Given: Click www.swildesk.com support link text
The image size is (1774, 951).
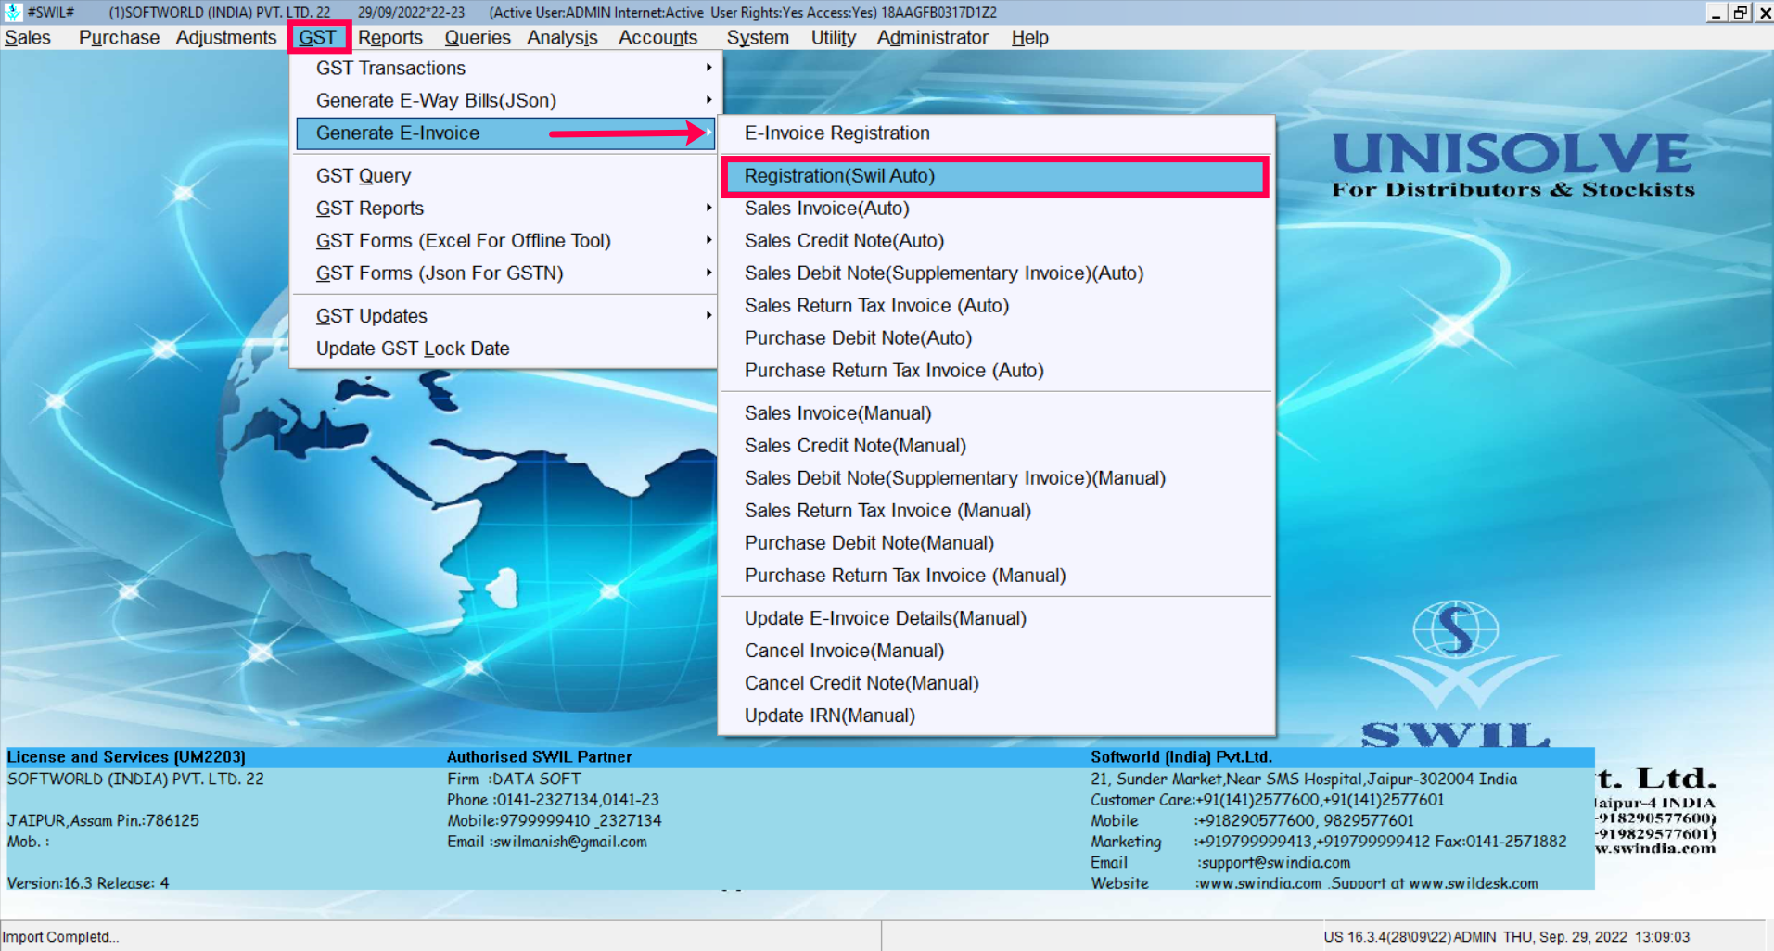Looking at the screenshot, I should click(x=1474, y=883).
